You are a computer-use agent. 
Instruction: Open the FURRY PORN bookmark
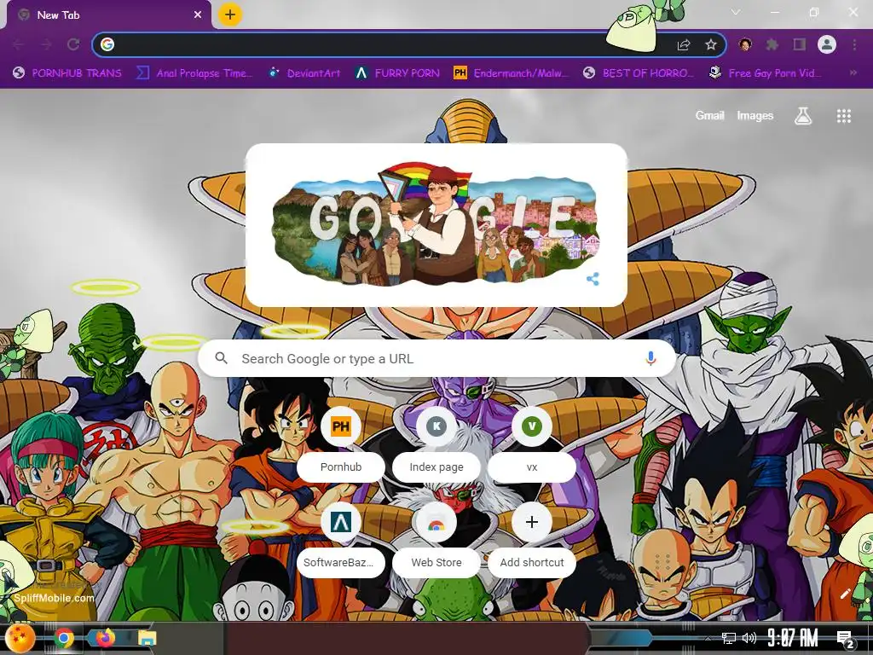click(x=398, y=73)
